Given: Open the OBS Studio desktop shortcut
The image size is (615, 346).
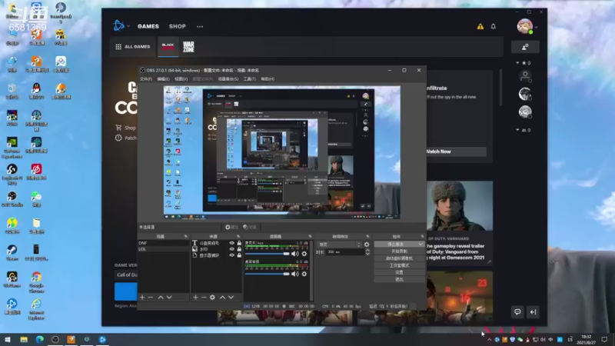Looking at the screenshot, I should pyautogui.click(x=12, y=198).
